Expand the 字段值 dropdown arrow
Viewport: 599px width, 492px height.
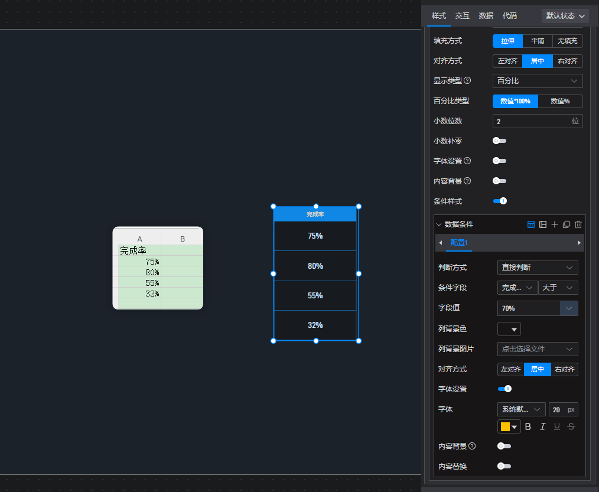[x=569, y=308]
